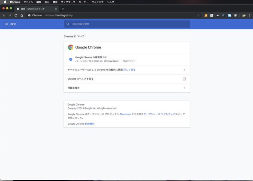Image resolution: width=253 pixels, height=181 pixels.
Task: Click the Google Chrome logo
Action: coord(70,47)
